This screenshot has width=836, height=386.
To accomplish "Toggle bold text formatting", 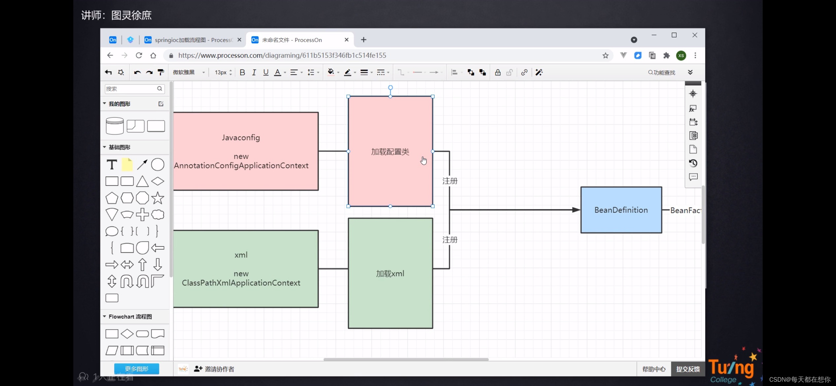I will (242, 73).
